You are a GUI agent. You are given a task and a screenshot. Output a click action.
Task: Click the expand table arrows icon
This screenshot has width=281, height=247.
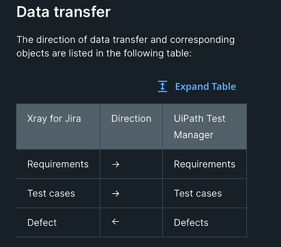click(x=163, y=86)
